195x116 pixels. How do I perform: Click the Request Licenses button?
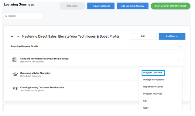[x=101, y=6]
